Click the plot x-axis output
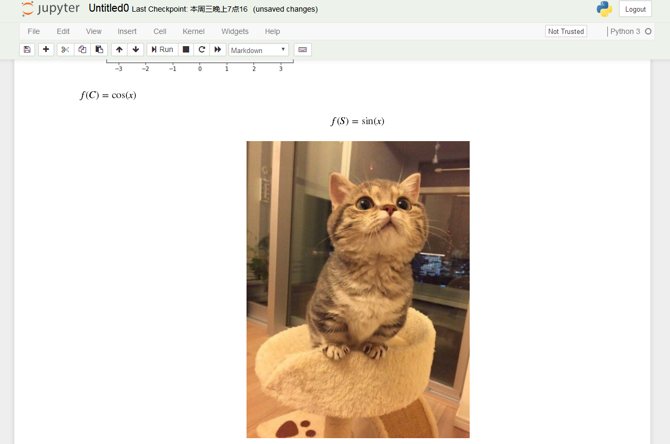 click(200, 66)
